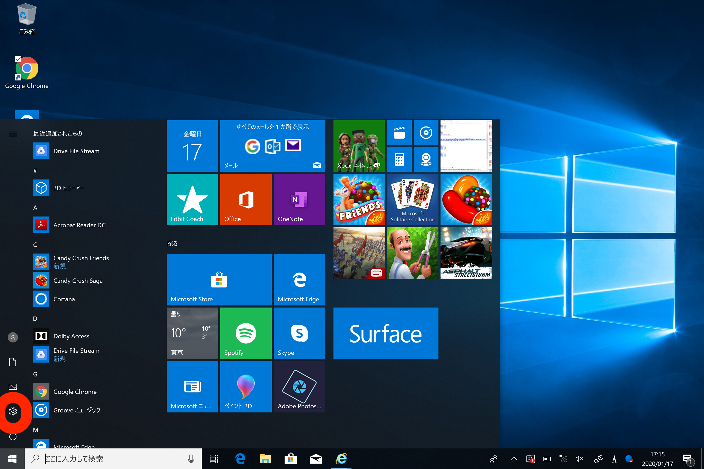
Task: Open the Xbox 本体 tile
Action: [x=359, y=146]
